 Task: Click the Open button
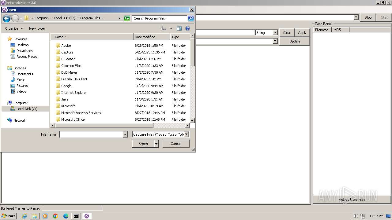(143, 144)
